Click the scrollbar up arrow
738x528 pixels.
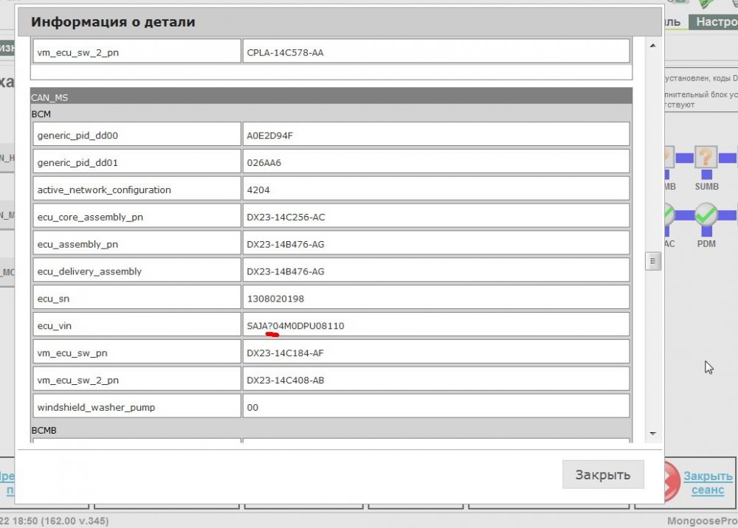click(652, 46)
